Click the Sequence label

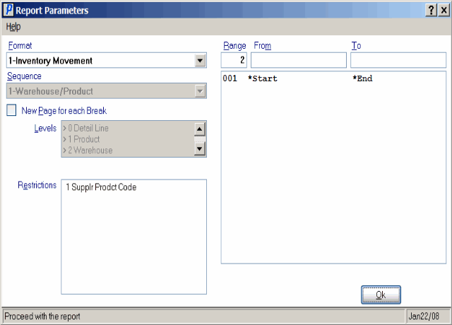pyautogui.click(x=24, y=76)
